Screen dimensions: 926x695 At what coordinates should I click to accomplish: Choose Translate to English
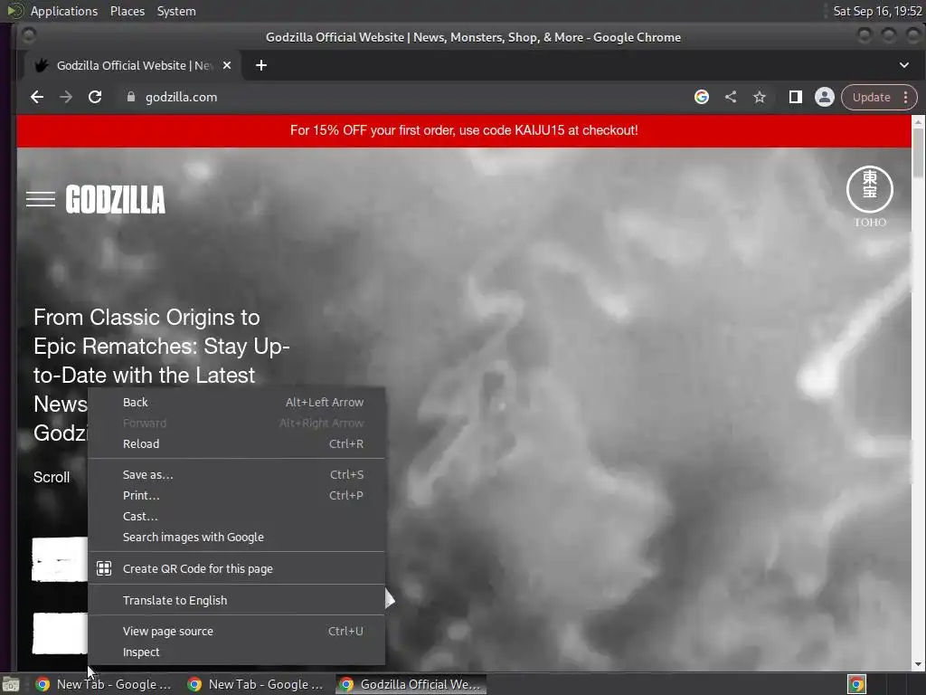coord(236,601)
